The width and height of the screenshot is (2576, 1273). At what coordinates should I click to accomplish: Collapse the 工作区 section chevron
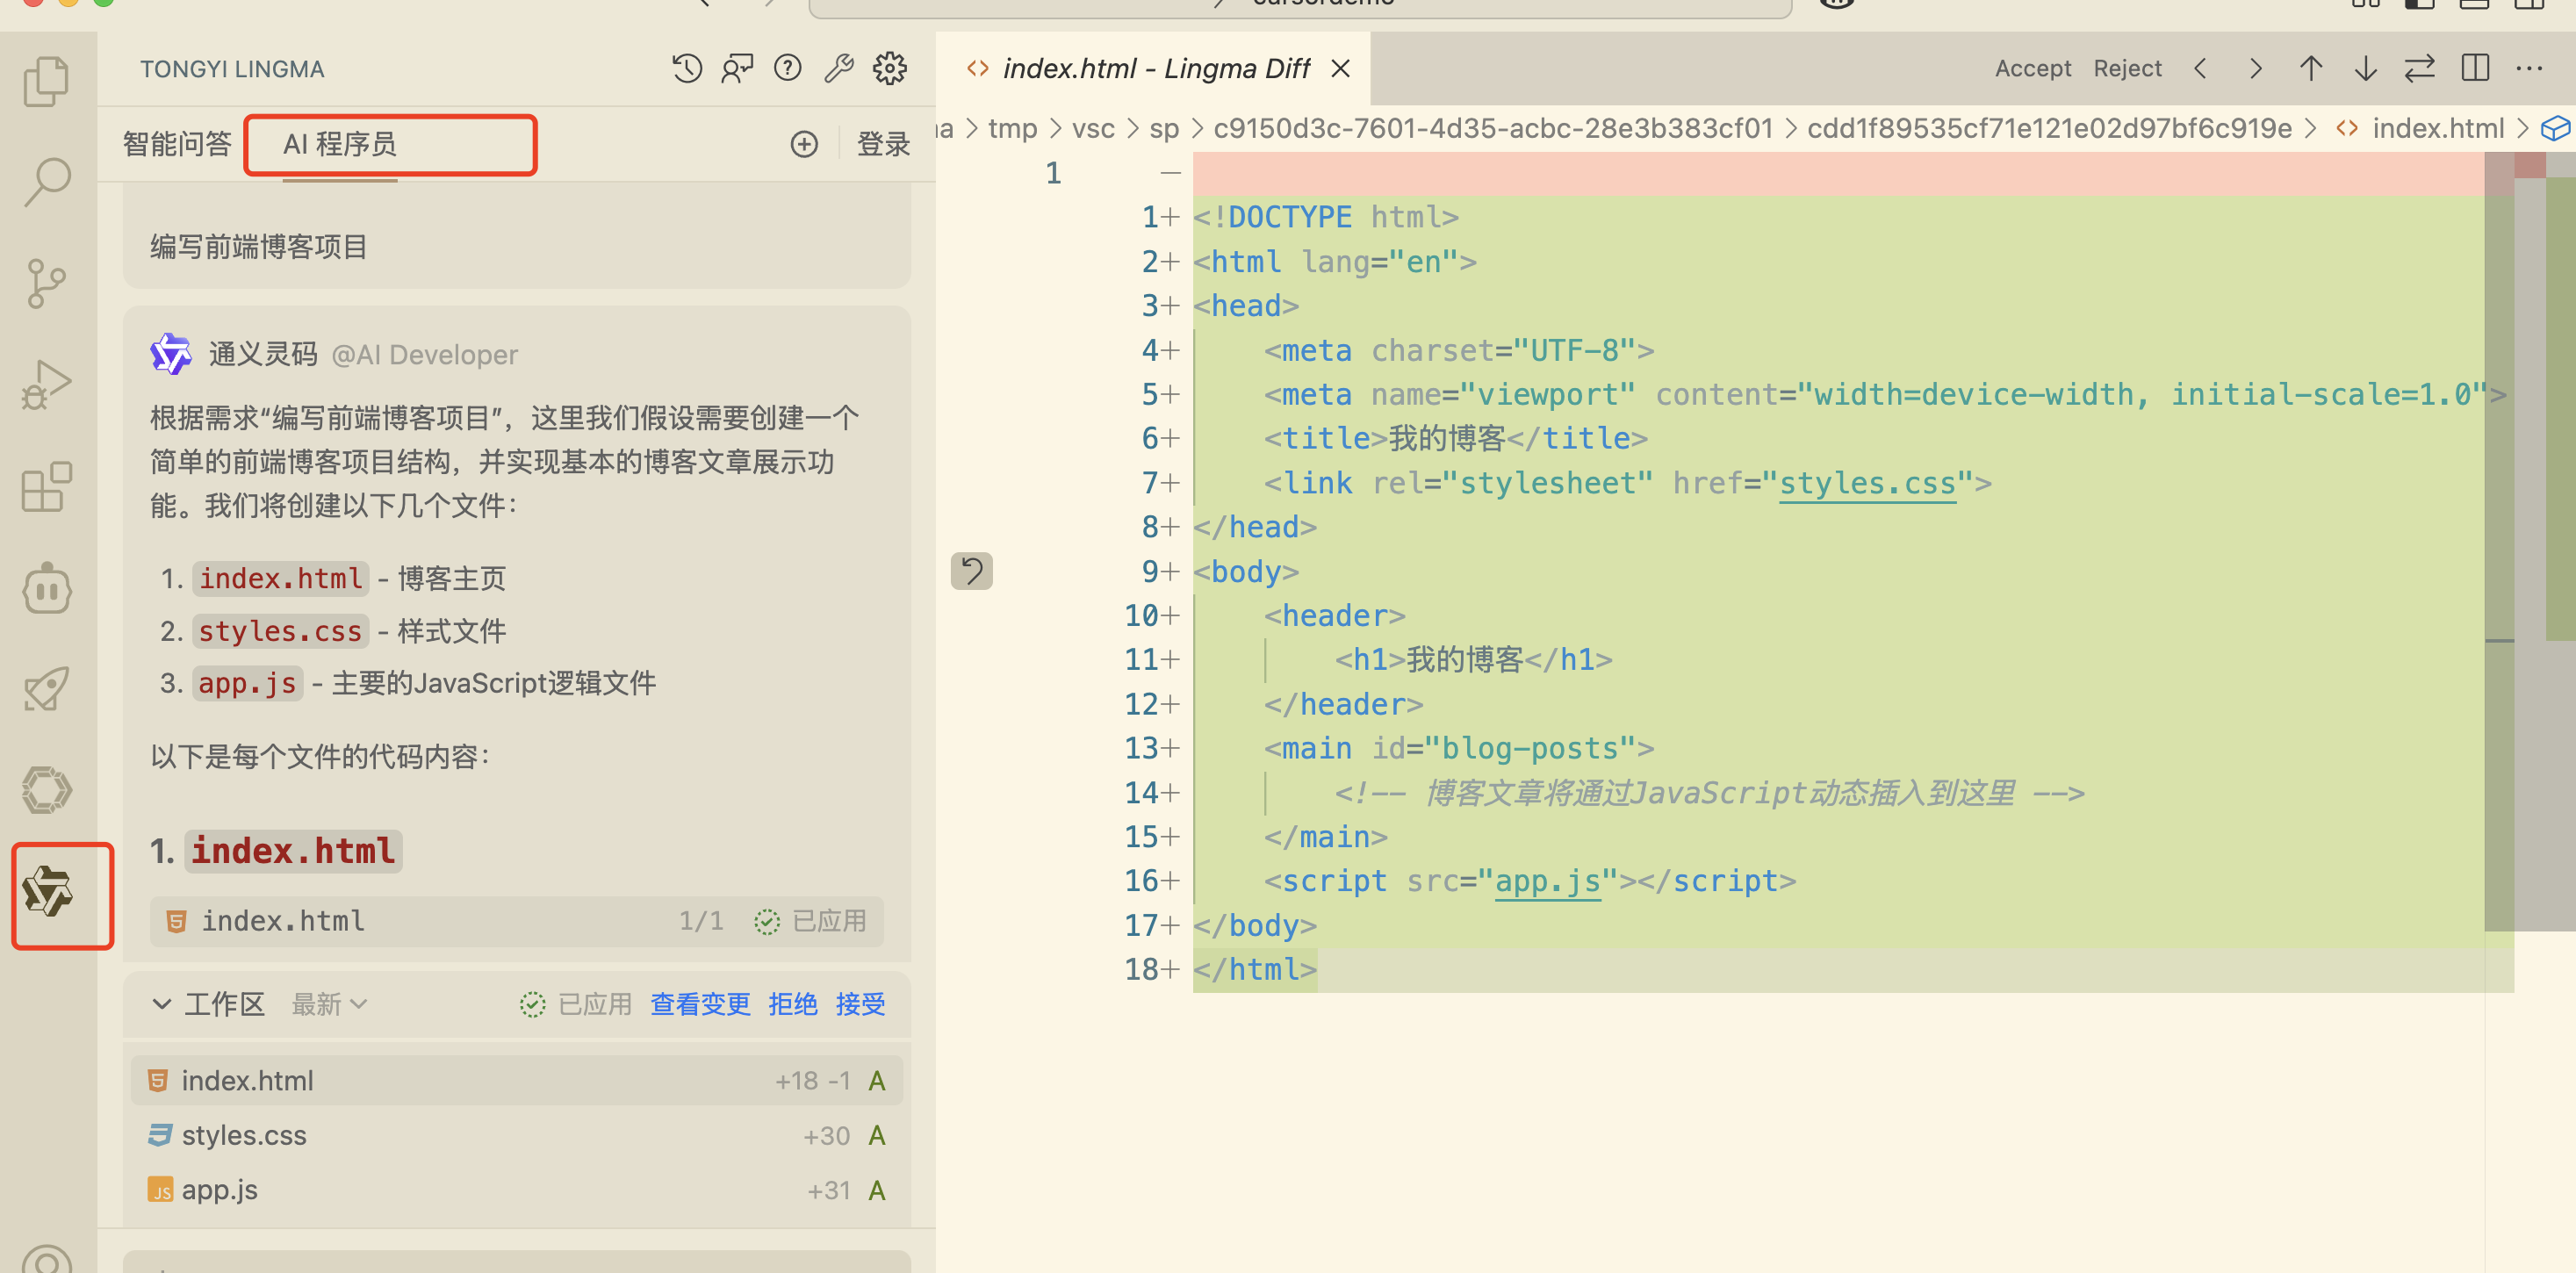coord(161,1004)
